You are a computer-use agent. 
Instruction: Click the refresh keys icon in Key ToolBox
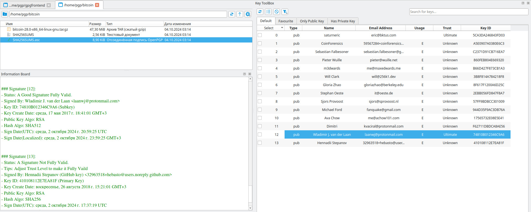(x=260, y=12)
